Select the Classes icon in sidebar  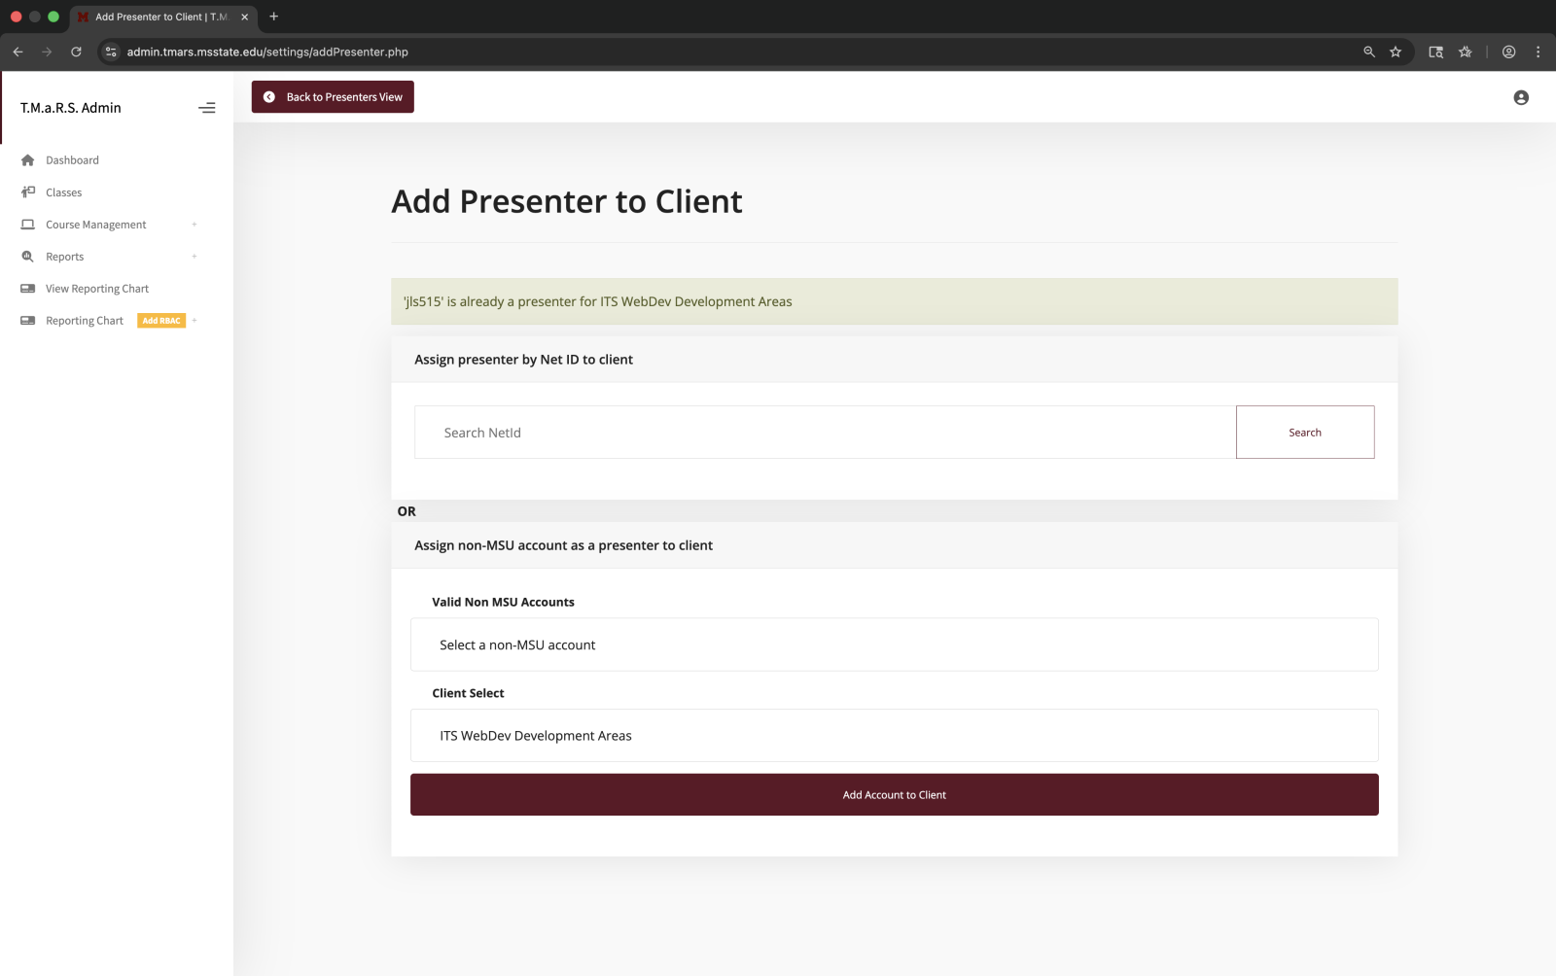pos(27,192)
